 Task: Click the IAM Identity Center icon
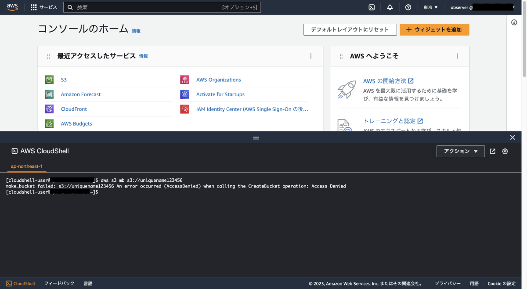click(x=184, y=109)
